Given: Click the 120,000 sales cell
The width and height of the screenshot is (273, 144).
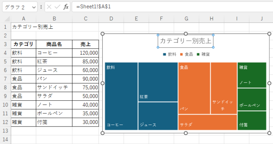Looking at the screenshot, I should tap(85, 53).
